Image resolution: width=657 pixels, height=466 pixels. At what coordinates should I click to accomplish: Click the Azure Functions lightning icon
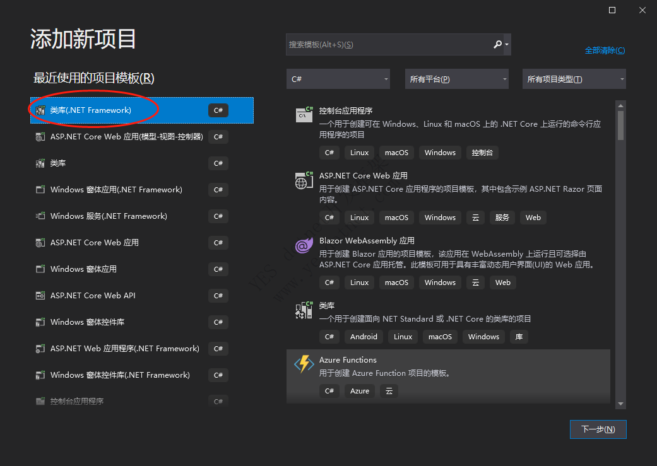304,364
